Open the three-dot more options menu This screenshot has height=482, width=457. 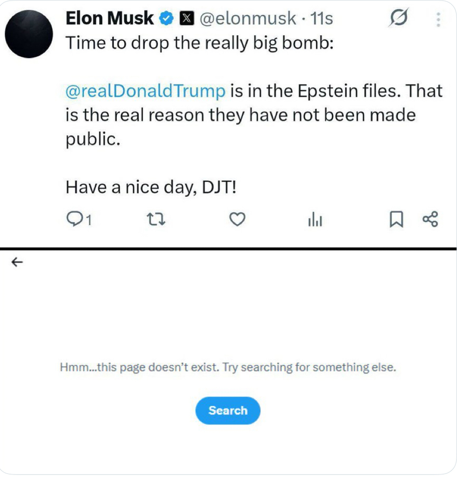pyautogui.click(x=438, y=20)
